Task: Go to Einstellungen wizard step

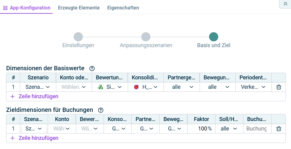Action: click(78, 37)
